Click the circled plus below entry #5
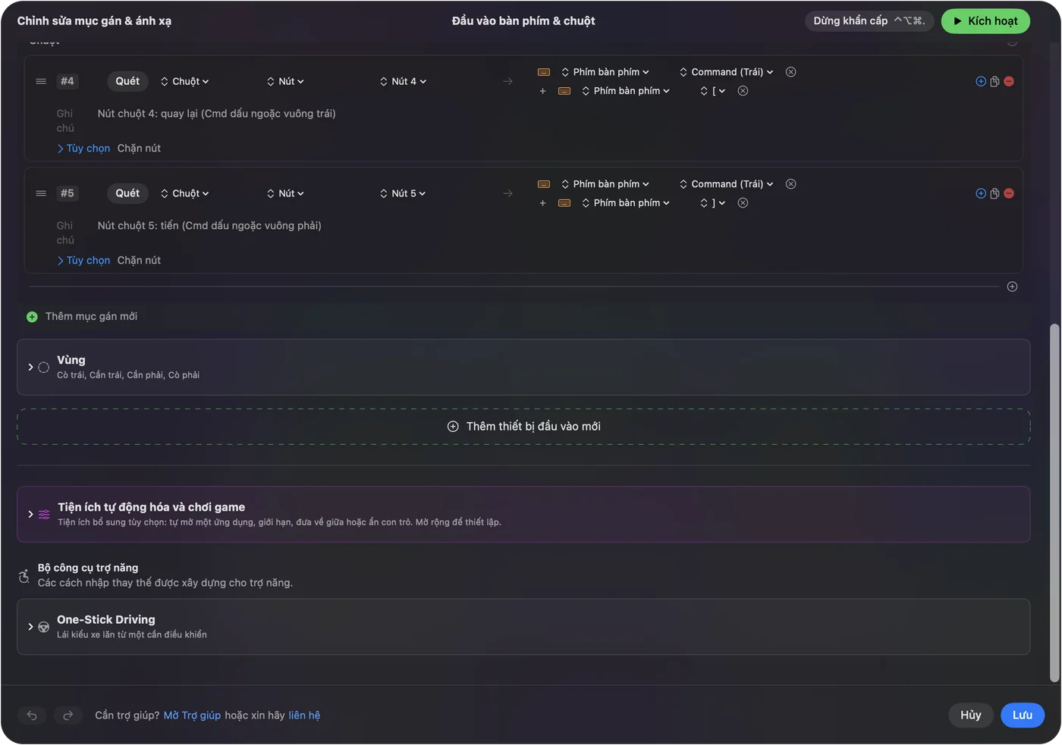1062x745 pixels. [1012, 286]
